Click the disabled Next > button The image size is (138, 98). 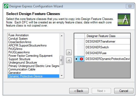point(101,91)
